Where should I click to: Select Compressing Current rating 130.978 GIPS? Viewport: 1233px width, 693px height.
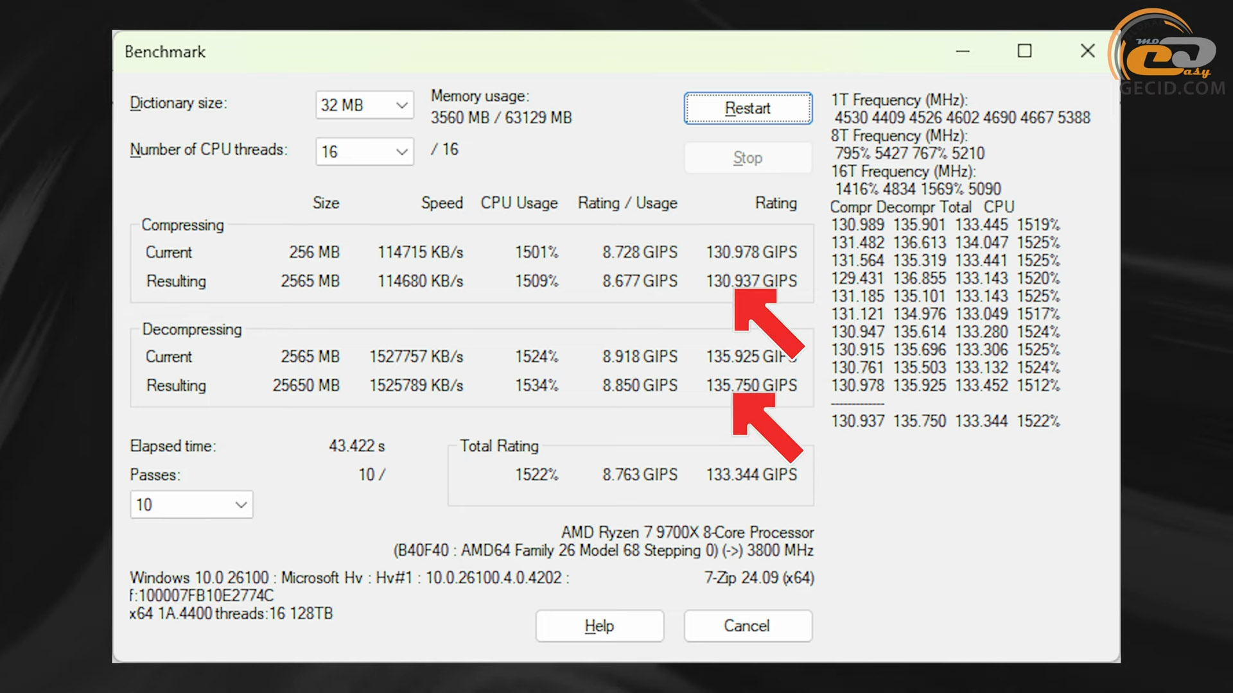[x=751, y=252]
